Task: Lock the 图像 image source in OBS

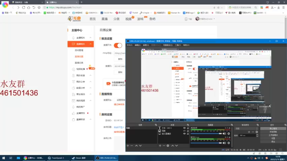Action: point(188,131)
